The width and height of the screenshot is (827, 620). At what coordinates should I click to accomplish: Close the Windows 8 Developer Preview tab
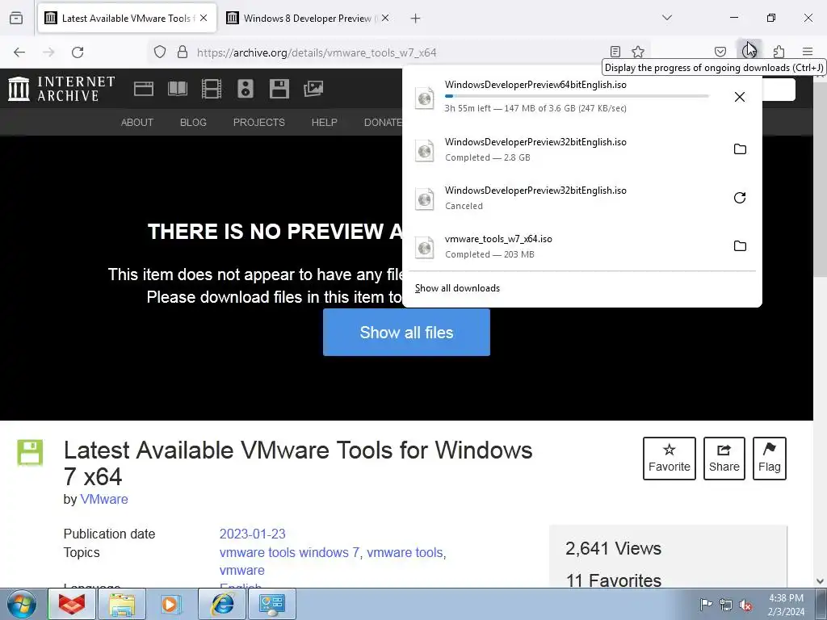385,18
